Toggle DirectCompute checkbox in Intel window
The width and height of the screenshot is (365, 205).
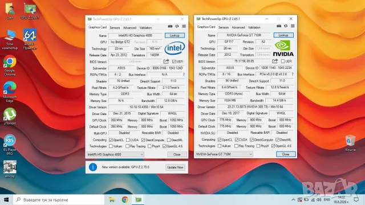[143, 140]
